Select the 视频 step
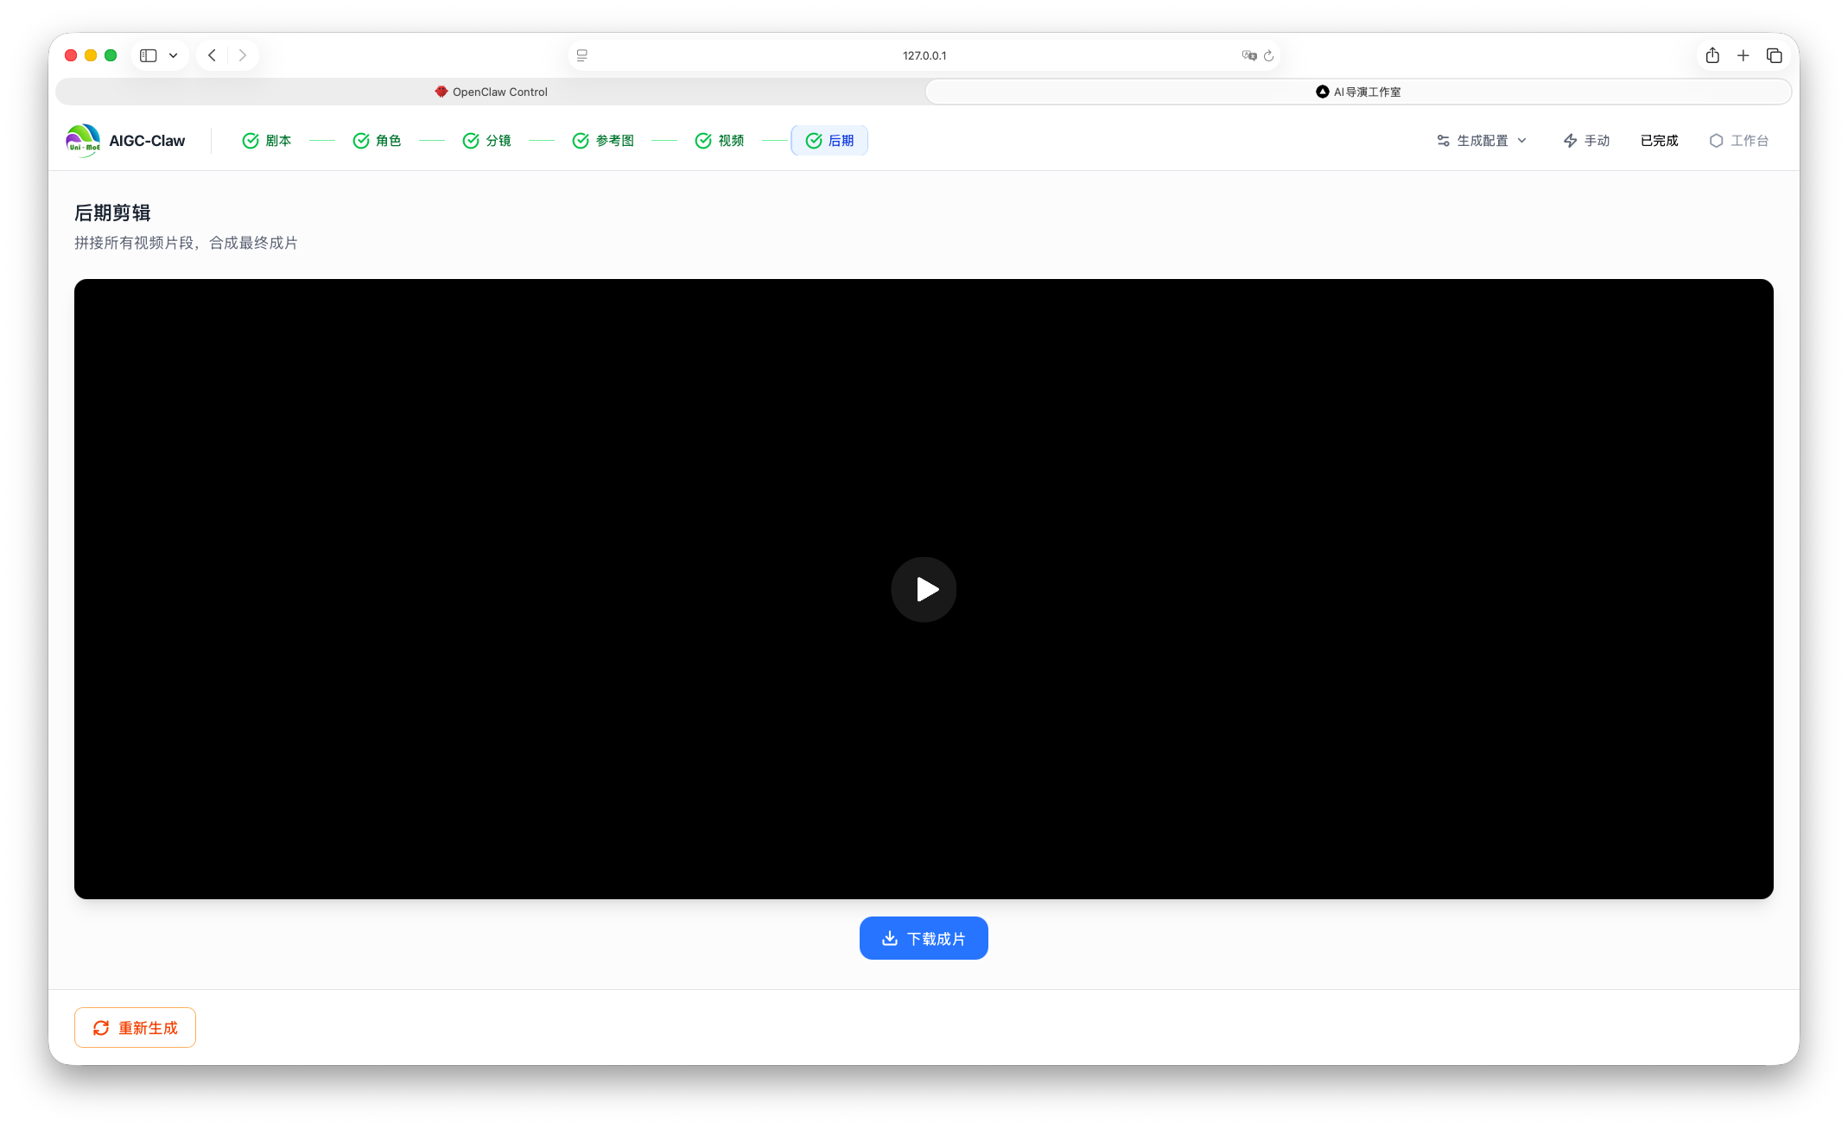This screenshot has height=1129, width=1848. [x=719, y=141]
